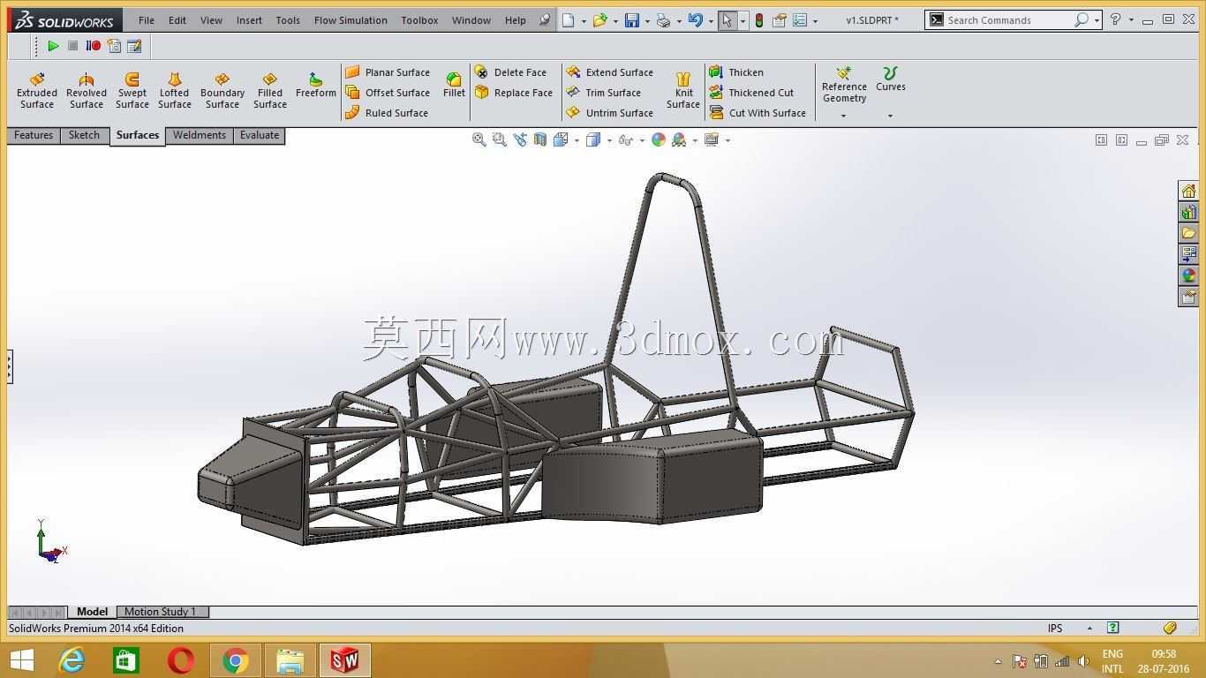
Task: Use the Replace Face command
Action: coord(513,93)
